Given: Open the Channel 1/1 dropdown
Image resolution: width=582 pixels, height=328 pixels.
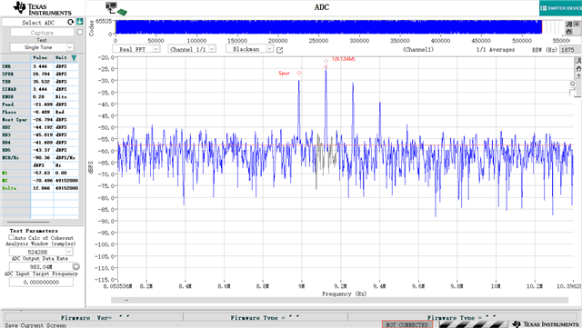Looking at the screenshot, I should [x=192, y=49].
